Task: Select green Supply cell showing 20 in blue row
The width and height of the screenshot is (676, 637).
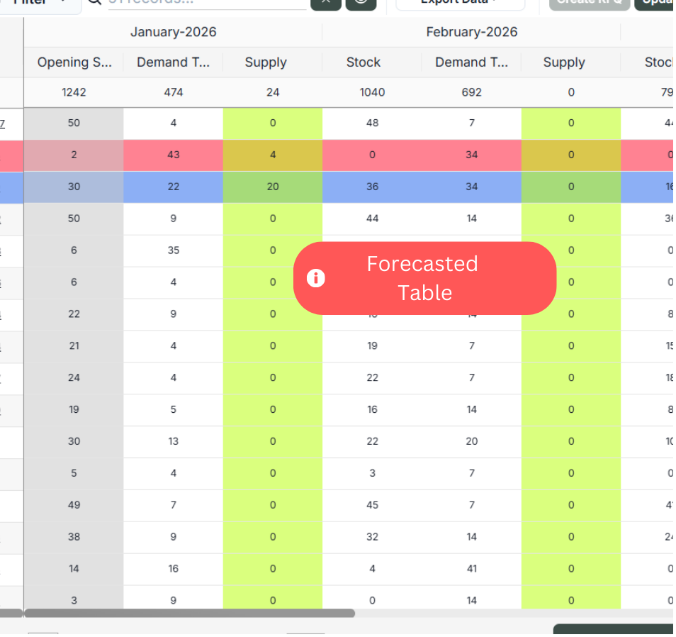Action: click(273, 187)
